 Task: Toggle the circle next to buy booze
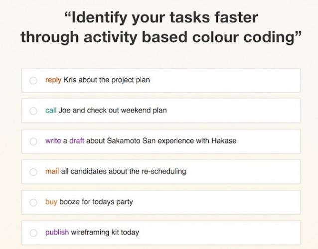33,202
